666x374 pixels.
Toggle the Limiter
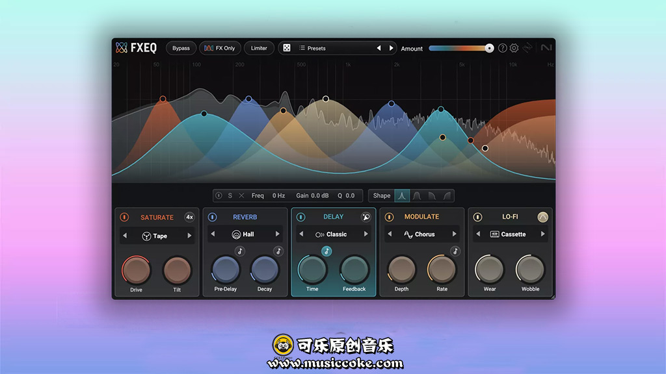tap(259, 48)
